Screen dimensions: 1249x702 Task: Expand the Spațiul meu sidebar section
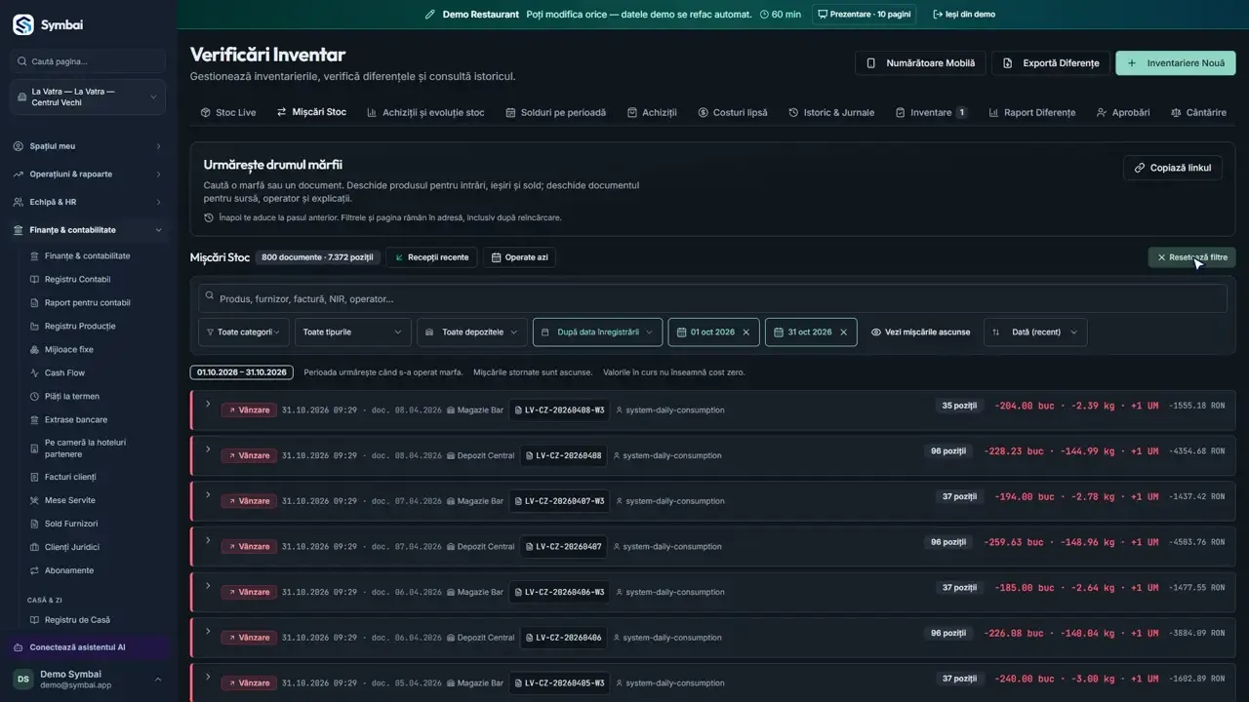point(88,146)
